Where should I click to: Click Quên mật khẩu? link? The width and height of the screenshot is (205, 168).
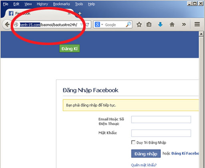[144, 165]
